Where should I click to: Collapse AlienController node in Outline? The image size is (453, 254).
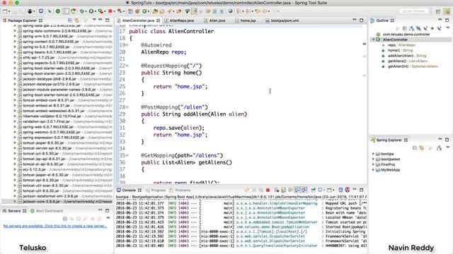[x=374, y=40]
